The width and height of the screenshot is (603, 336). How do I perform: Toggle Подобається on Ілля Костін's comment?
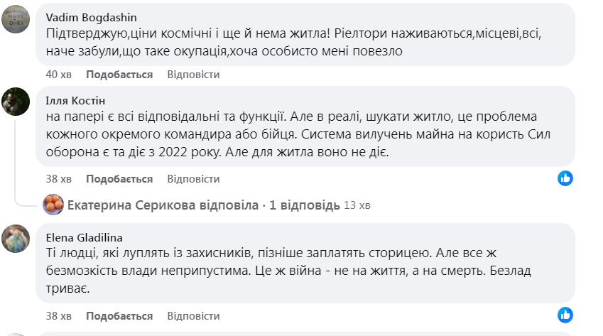tap(119, 179)
